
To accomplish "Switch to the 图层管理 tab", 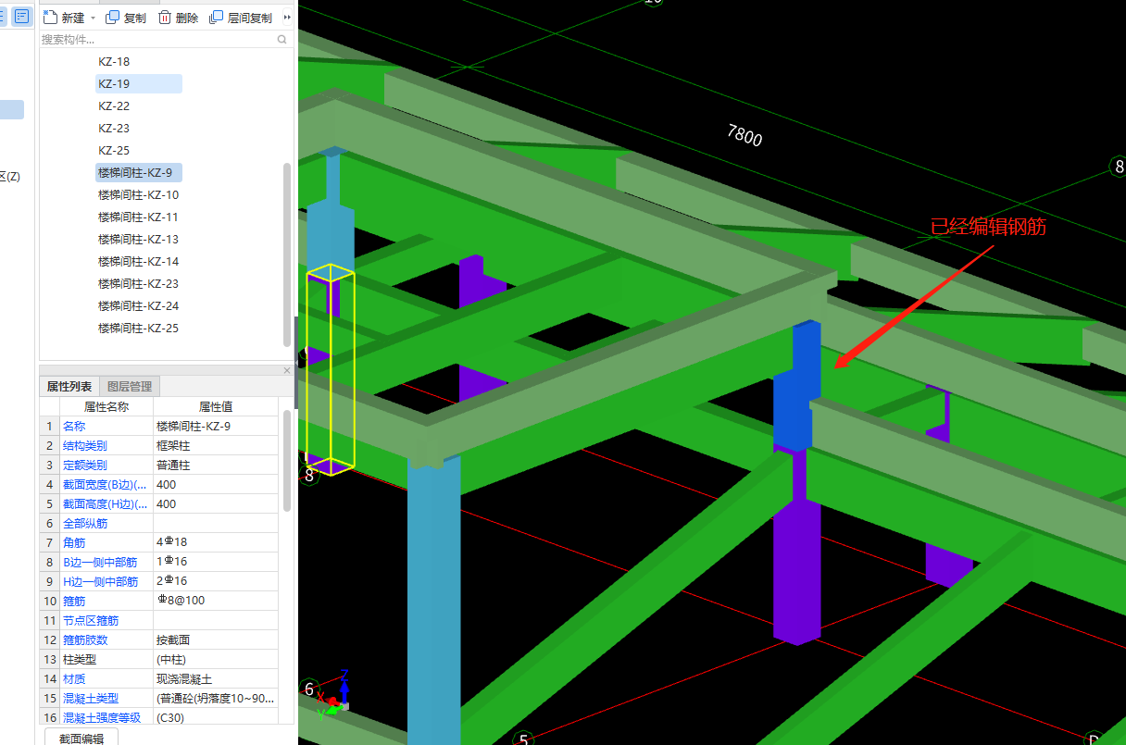I will tap(130, 387).
